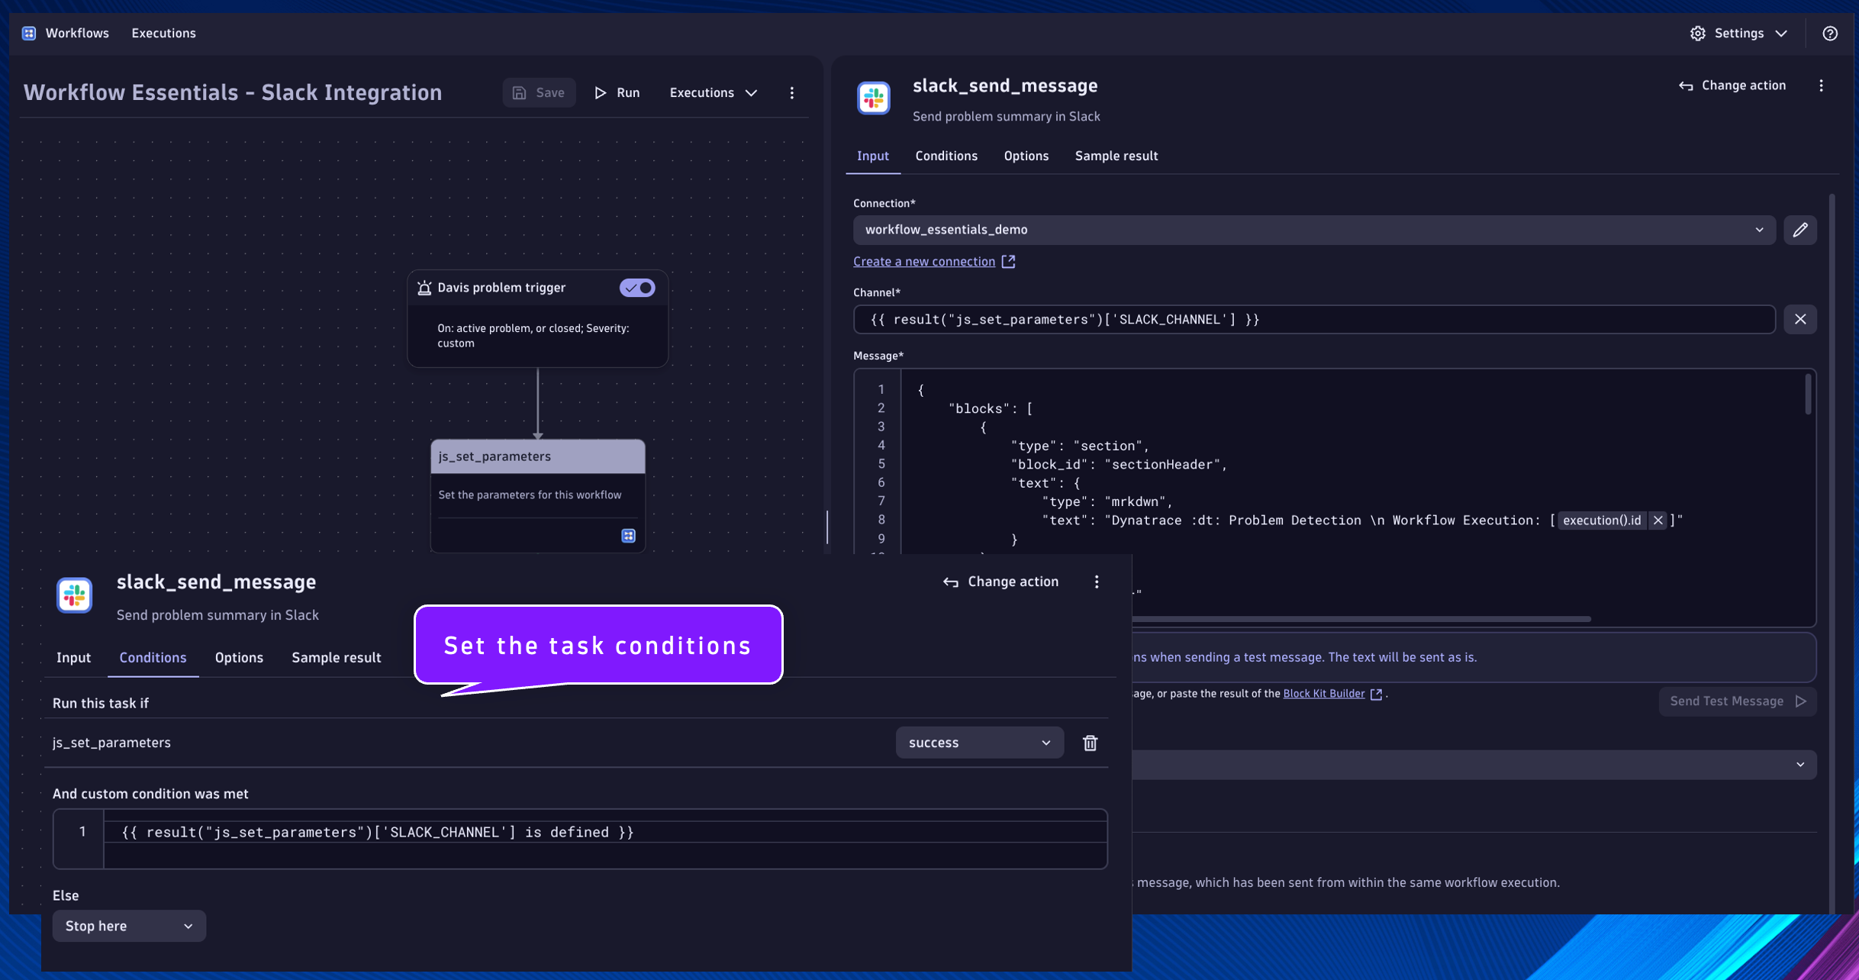Open right panel kebab menu beside Change action

(x=1822, y=85)
